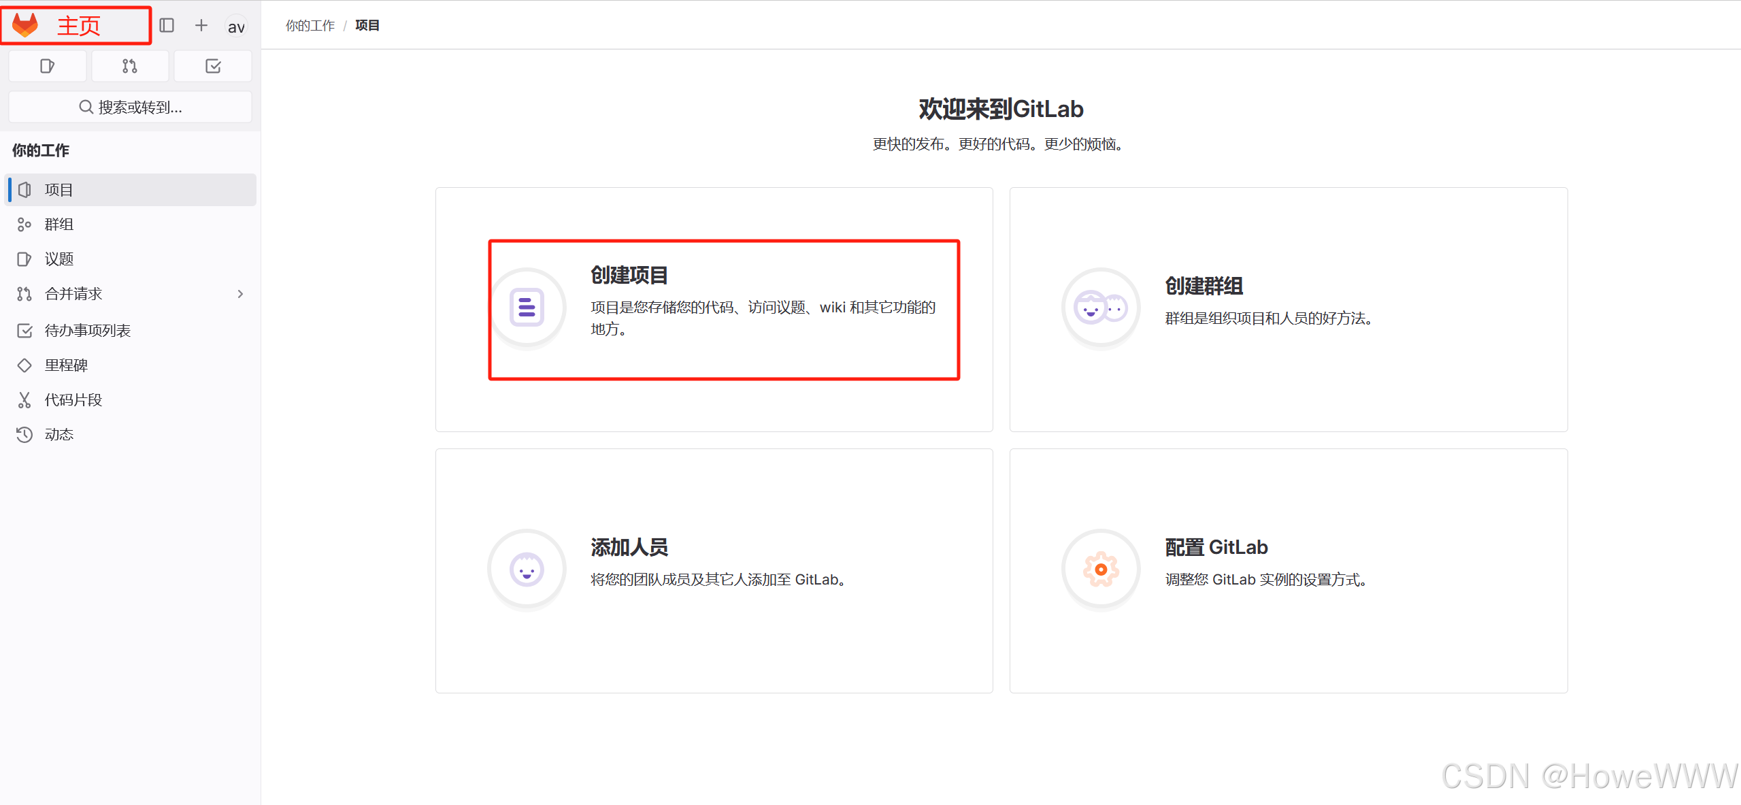Open assigned issues shortcut icon
The image size is (1741, 805).
[47, 66]
